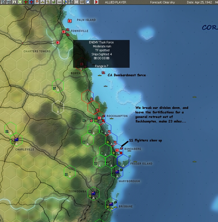The width and height of the screenshot is (218, 222).
Task: Click the docked ships port icon
Action: click(x=60, y=2)
